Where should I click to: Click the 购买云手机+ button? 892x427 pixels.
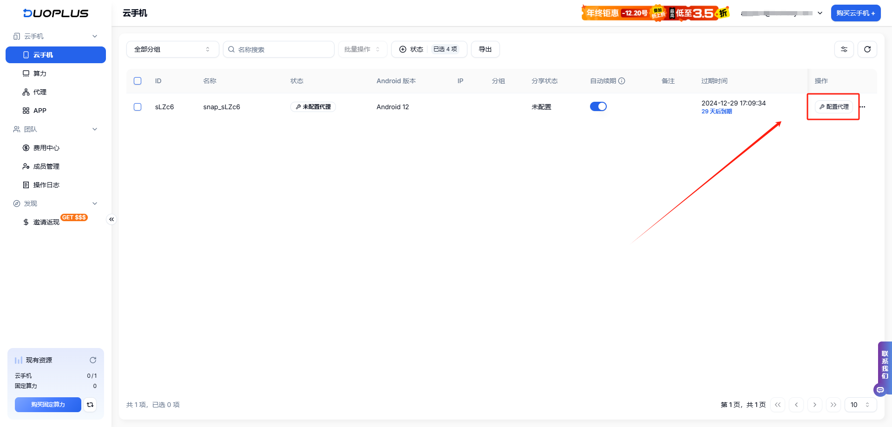pyautogui.click(x=855, y=13)
